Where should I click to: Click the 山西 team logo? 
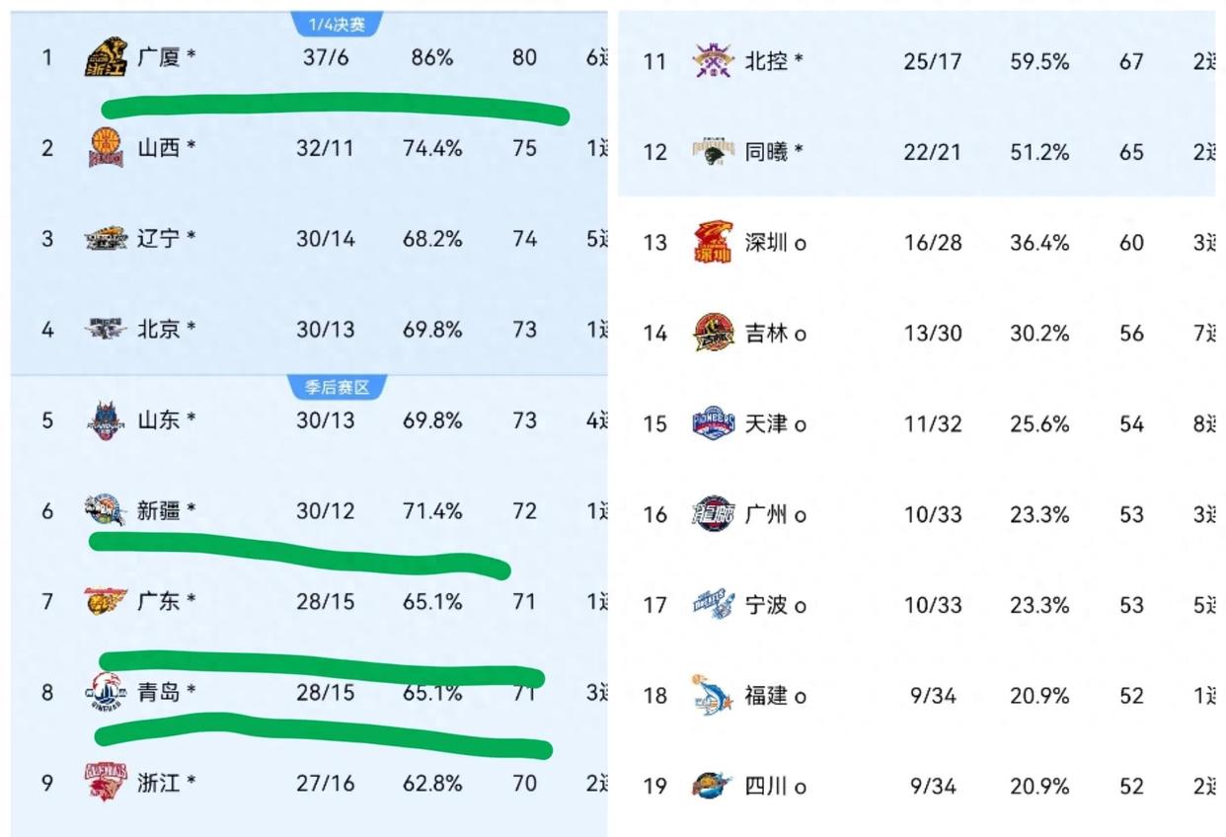pyautogui.click(x=106, y=148)
